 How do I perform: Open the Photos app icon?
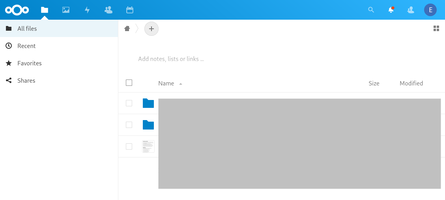[x=66, y=10]
